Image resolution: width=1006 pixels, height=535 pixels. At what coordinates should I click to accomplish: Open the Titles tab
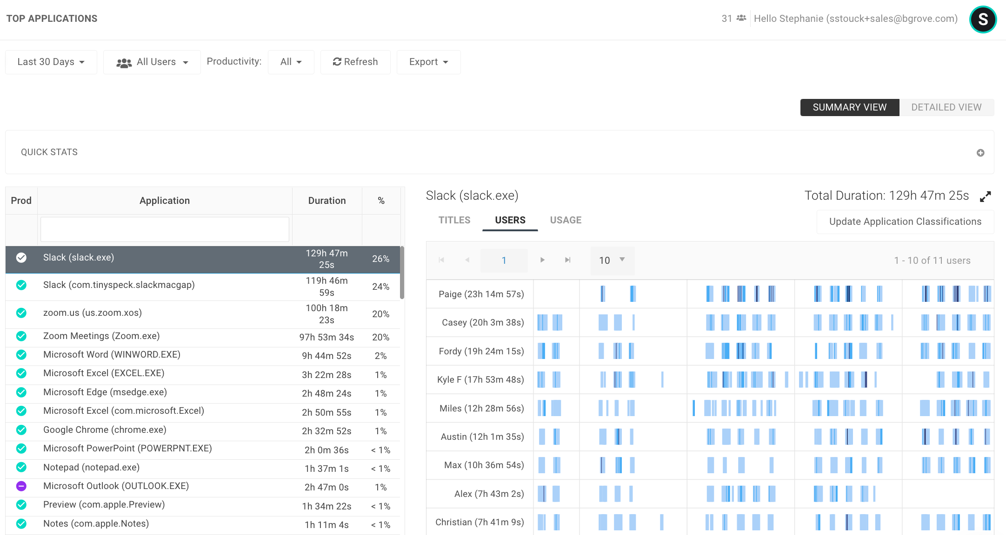454,220
